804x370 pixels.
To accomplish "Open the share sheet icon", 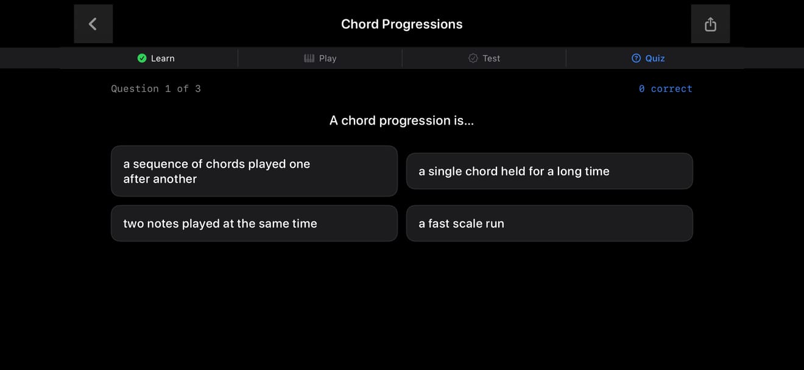I will pos(710,24).
